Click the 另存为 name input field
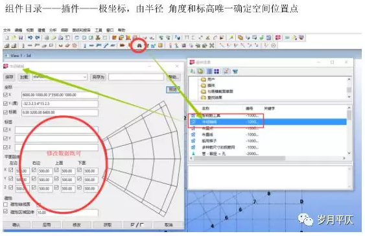The width and height of the screenshot is (365, 236). tap(136, 77)
